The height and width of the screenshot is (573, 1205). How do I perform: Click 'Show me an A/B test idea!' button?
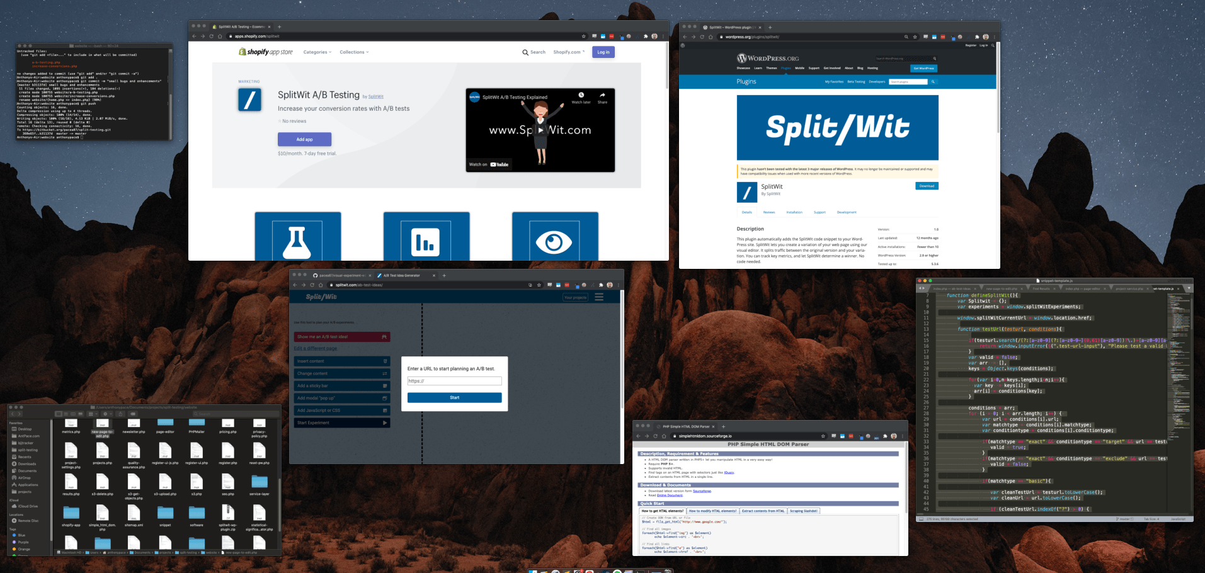click(342, 337)
